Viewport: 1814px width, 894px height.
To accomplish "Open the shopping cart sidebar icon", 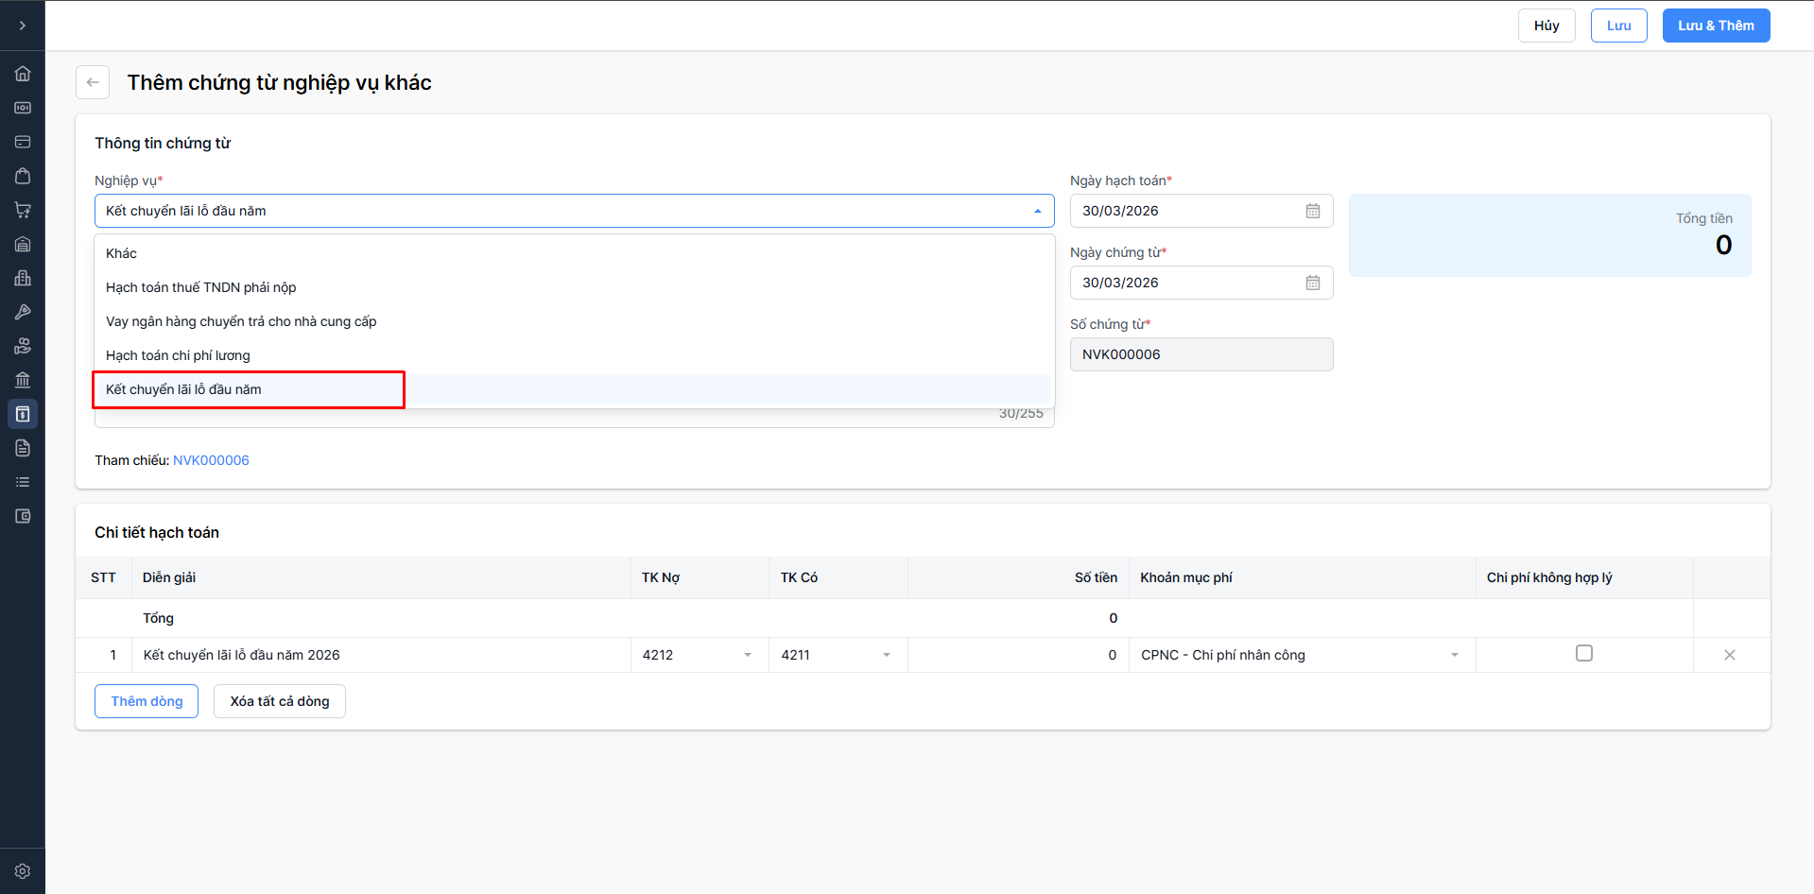I will pyautogui.click(x=23, y=210).
